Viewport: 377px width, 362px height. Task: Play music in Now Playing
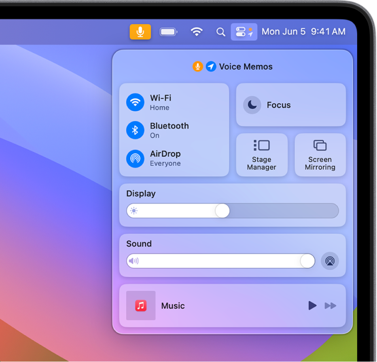[312, 306]
